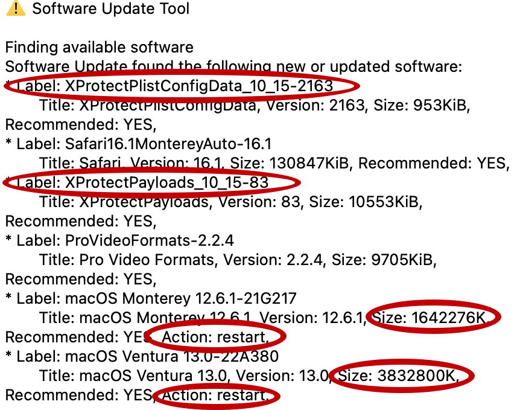Click Ventura's circled Action: restart text

[215, 395]
